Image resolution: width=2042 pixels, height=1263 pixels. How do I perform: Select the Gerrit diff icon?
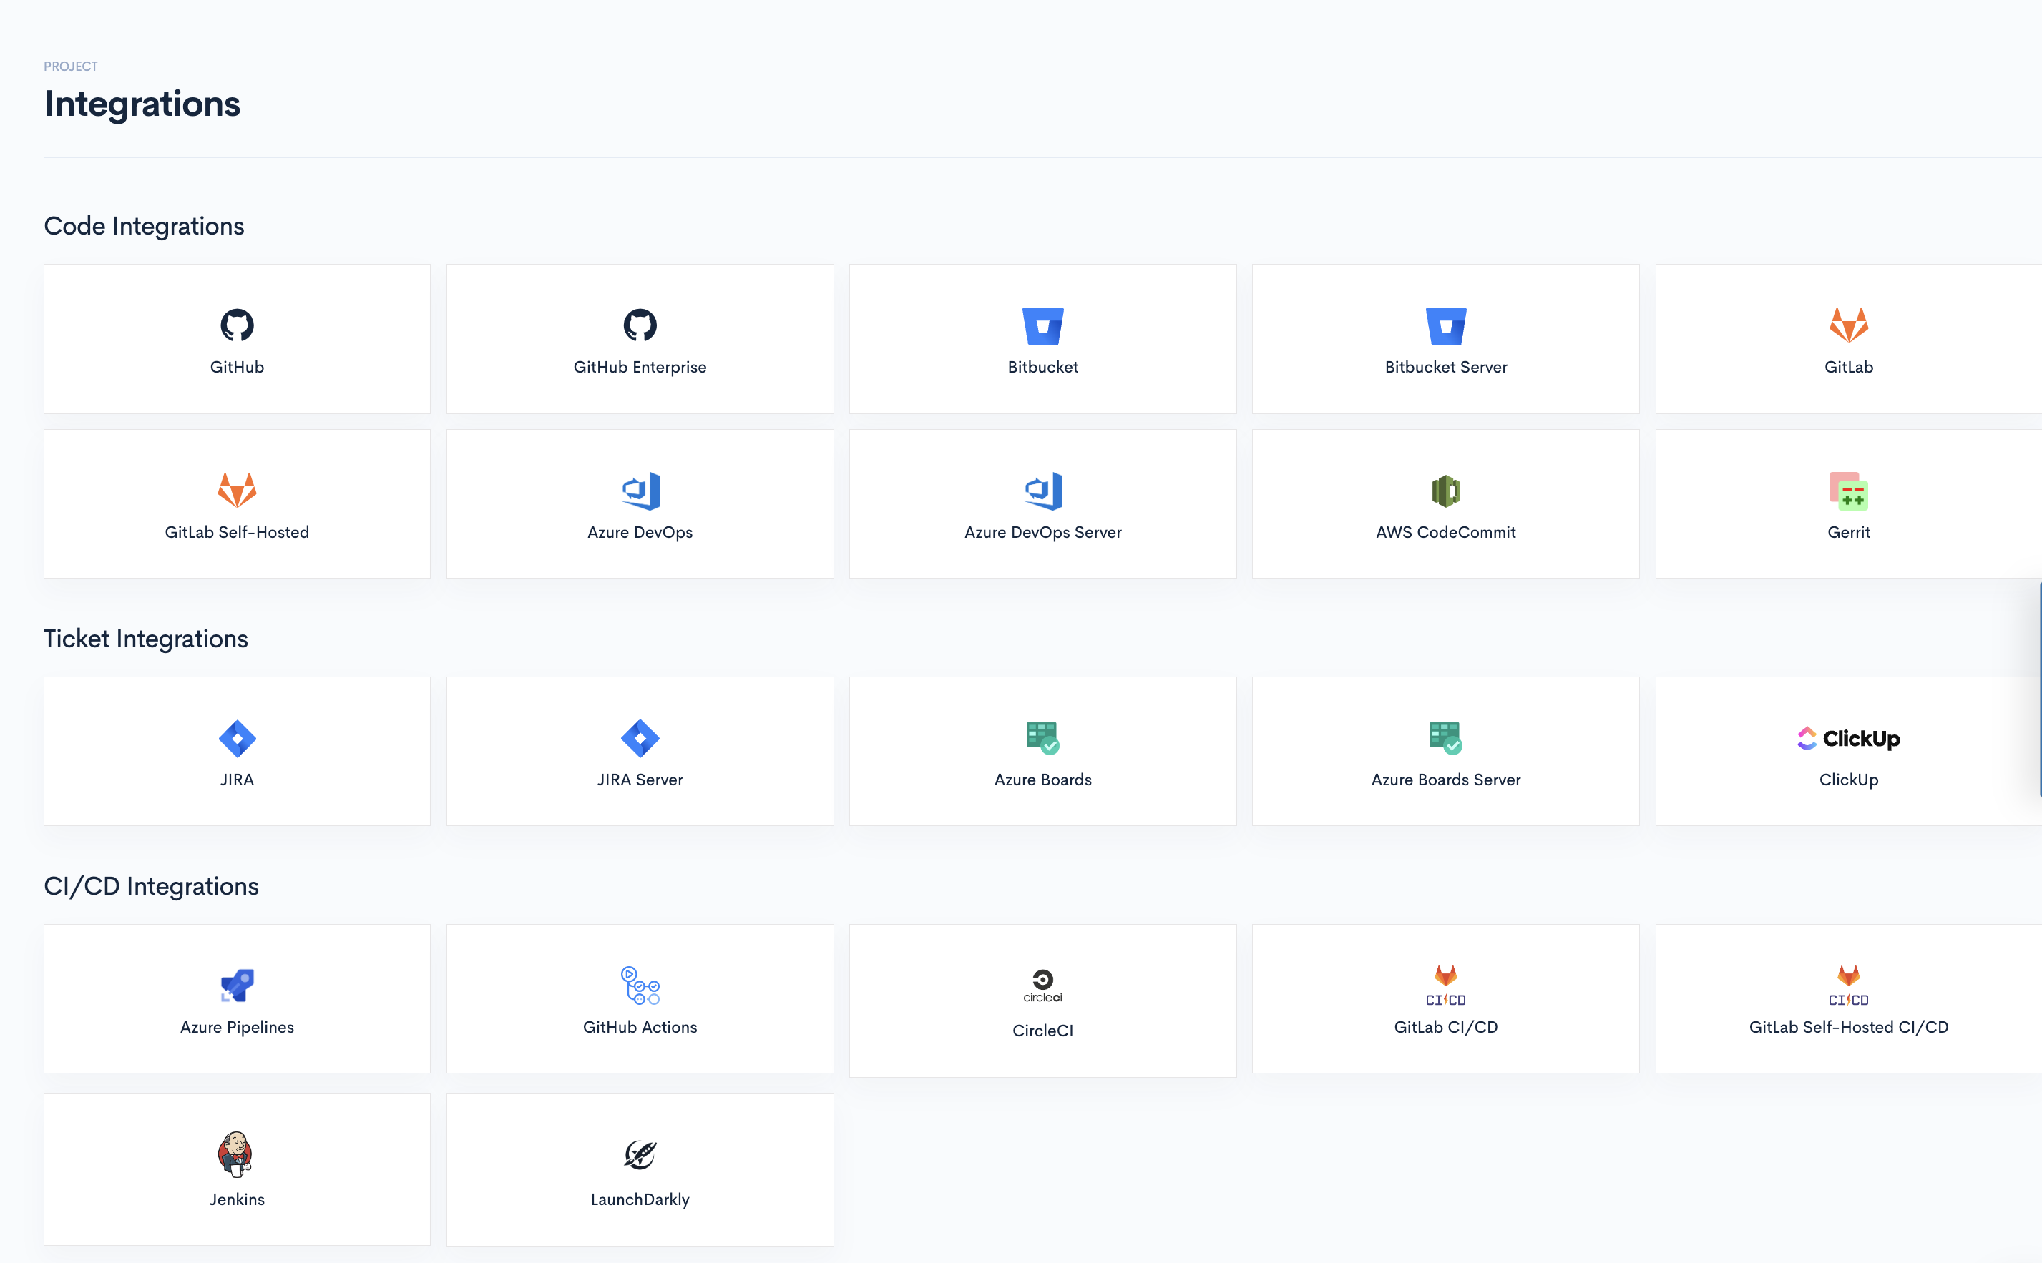click(1848, 491)
